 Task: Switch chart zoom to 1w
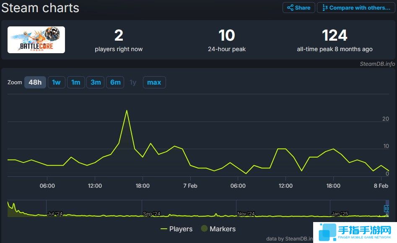[56, 82]
